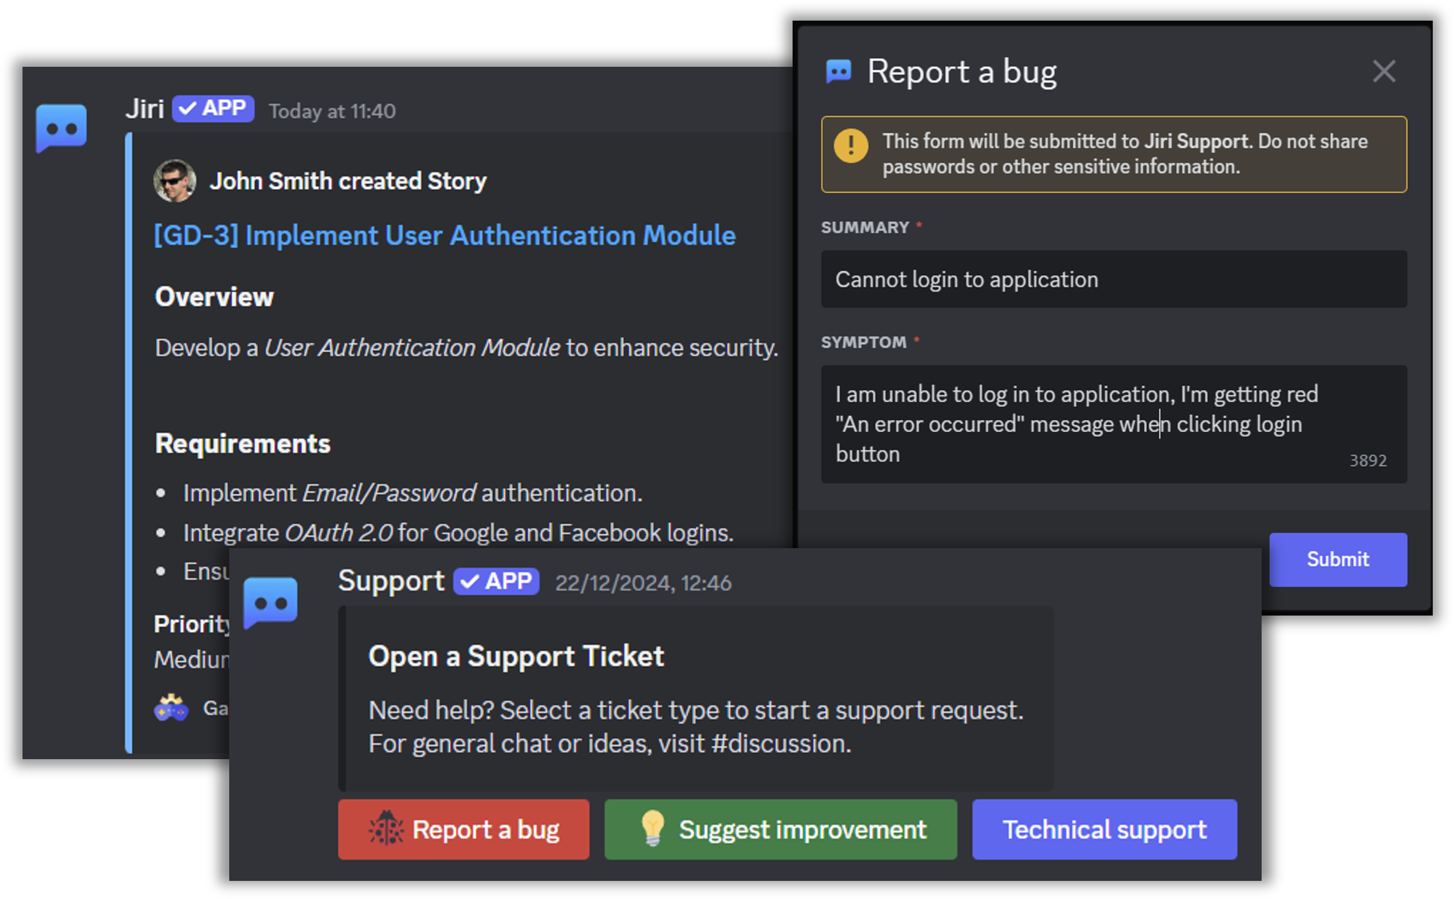Submit the bug report form
Screen dimensions: 1454x899
pyautogui.click(x=1338, y=559)
